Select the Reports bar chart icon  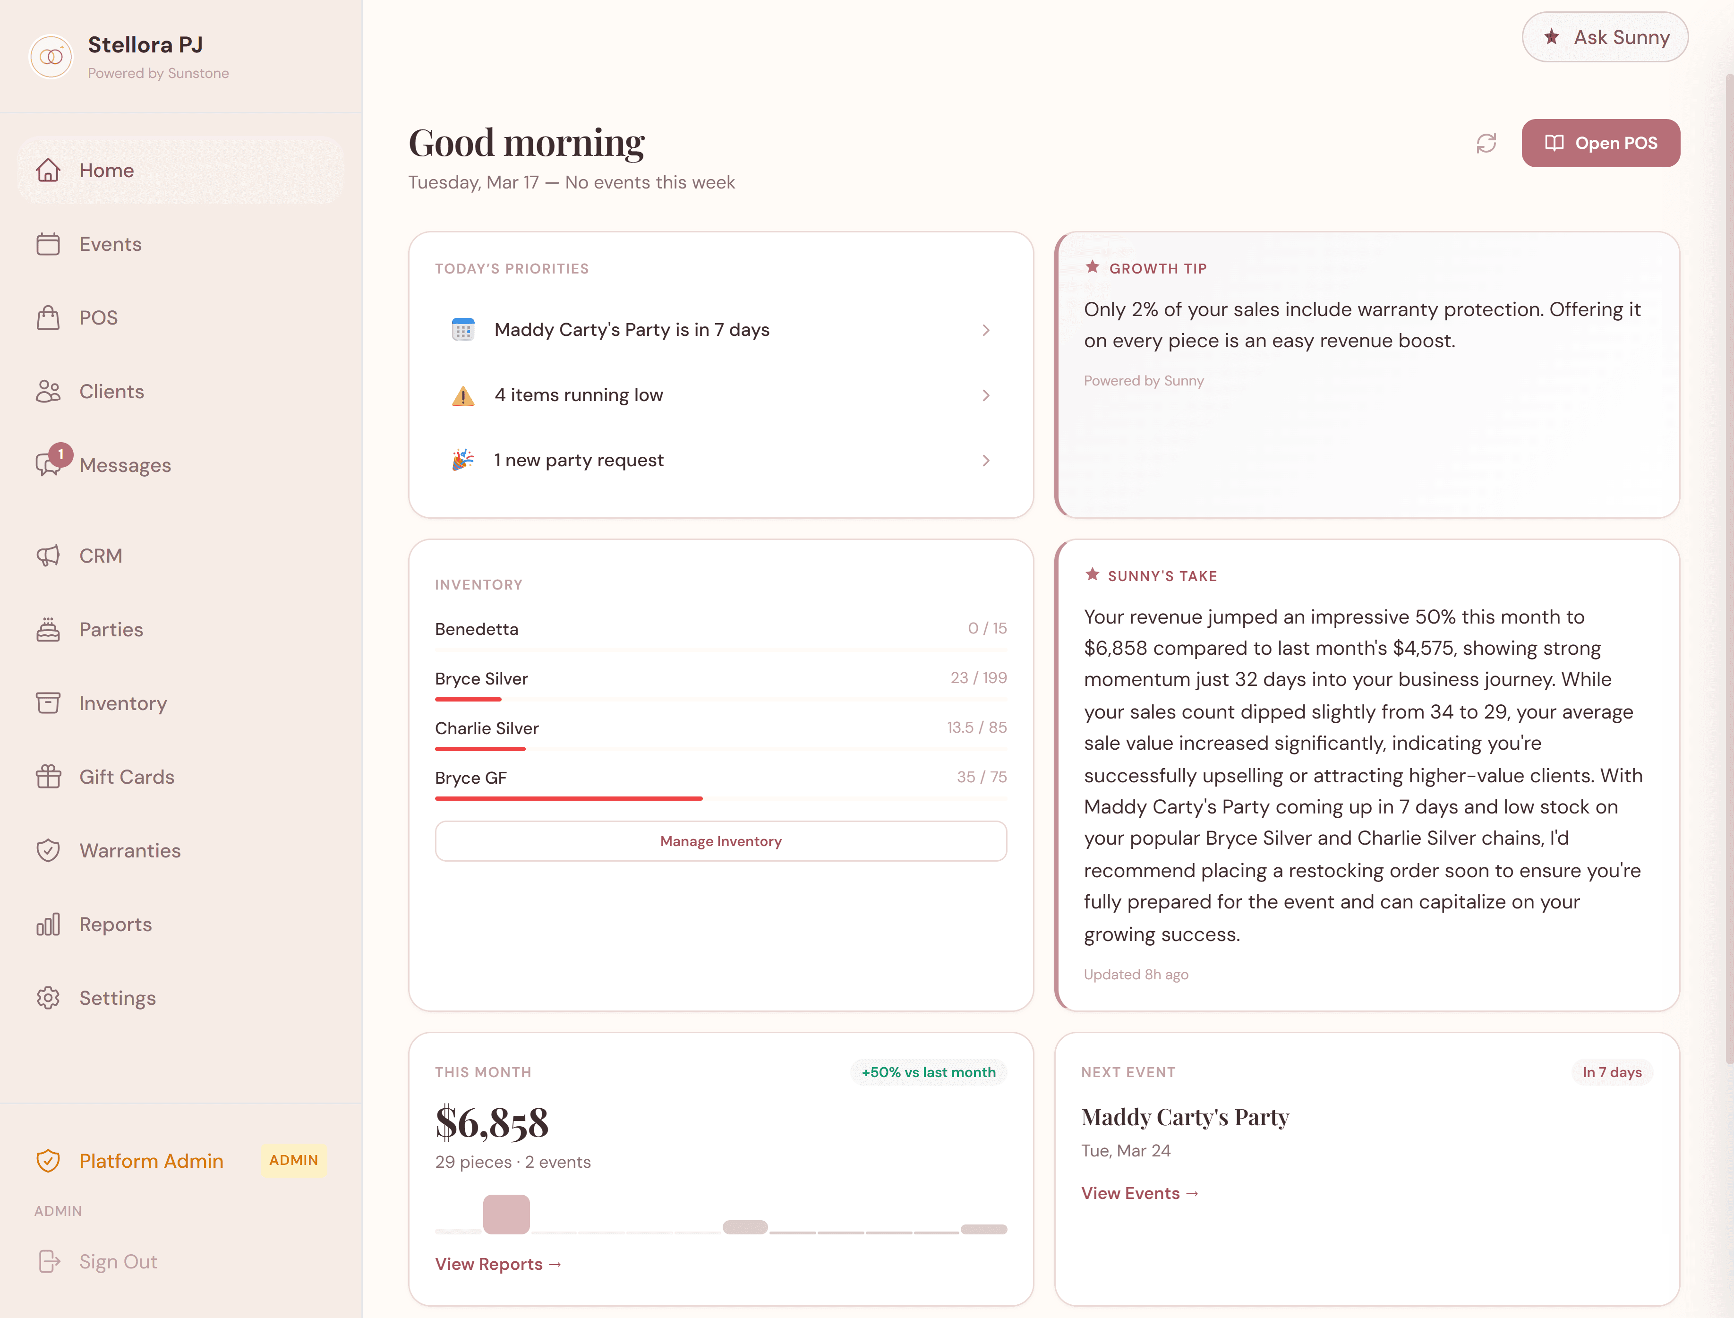49,924
